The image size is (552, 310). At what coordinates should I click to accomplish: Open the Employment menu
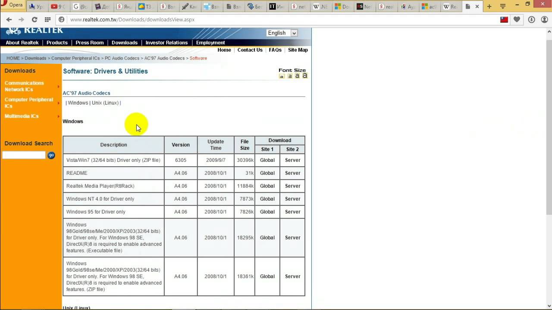tap(210, 43)
